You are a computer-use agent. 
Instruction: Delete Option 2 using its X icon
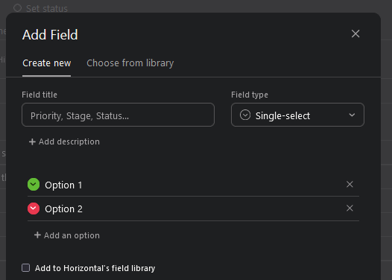click(350, 208)
